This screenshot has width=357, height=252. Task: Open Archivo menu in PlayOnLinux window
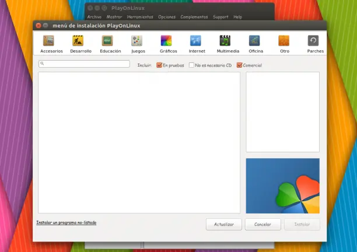94,17
